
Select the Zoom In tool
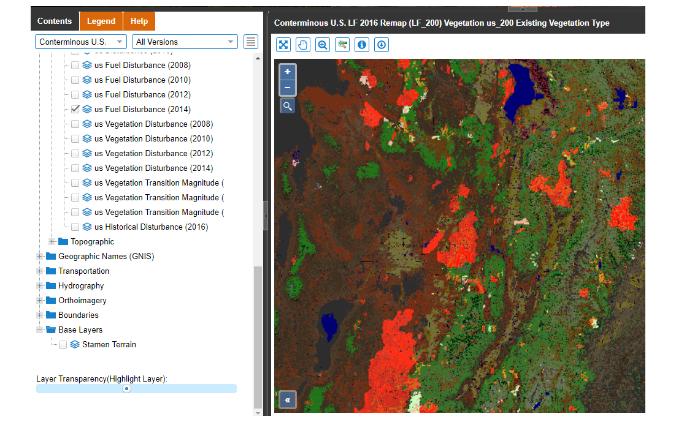(x=322, y=45)
